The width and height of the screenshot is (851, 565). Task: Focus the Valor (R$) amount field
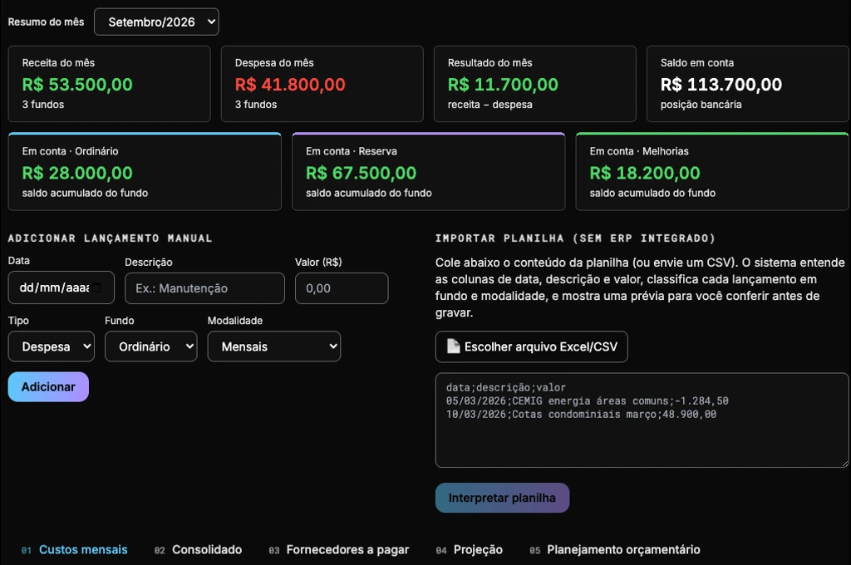tap(342, 288)
